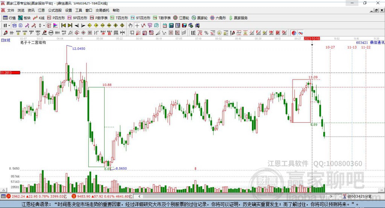Open the 板块 sector view
This screenshot has width=385, height=208.
point(24,18)
